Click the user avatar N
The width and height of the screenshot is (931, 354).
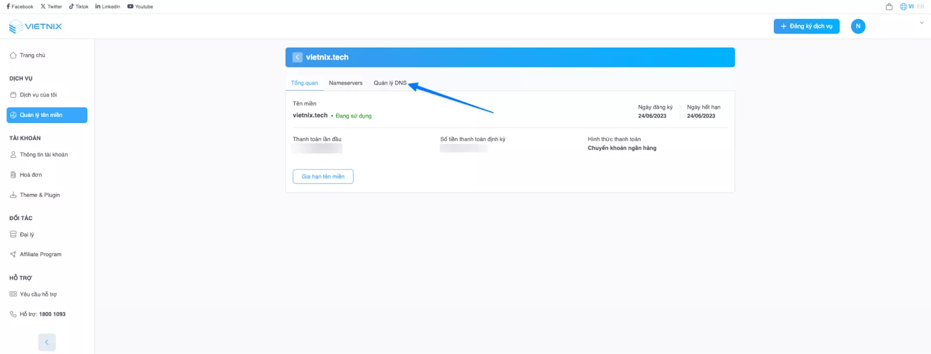pos(858,26)
